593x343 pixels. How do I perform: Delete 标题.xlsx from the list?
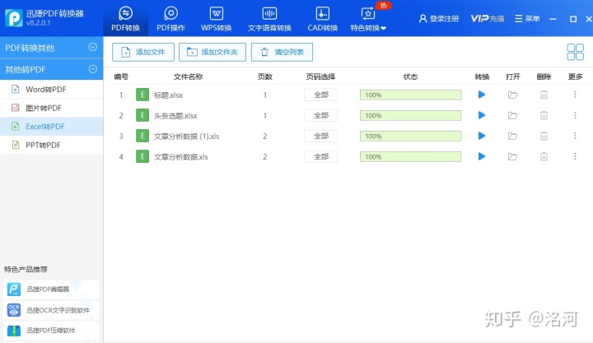(544, 95)
